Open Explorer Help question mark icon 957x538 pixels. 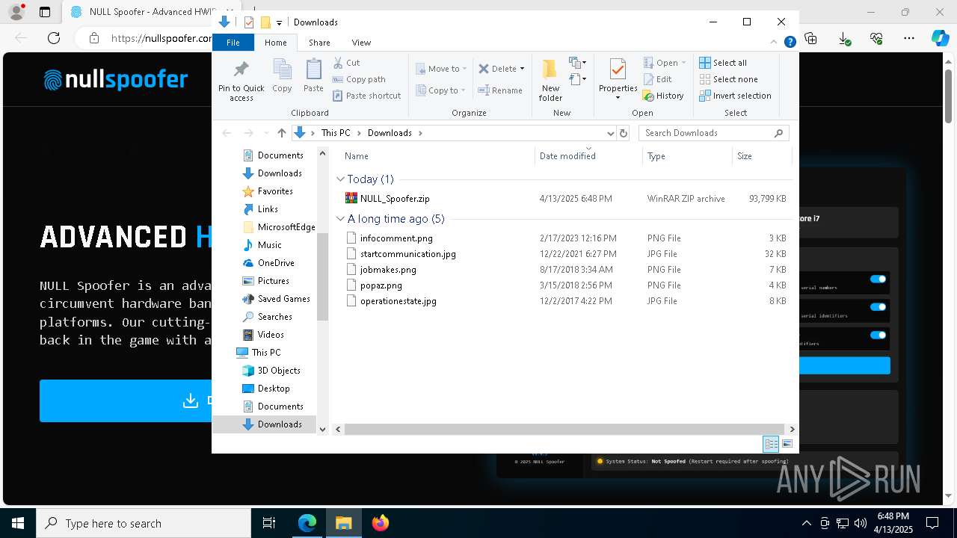(x=790, y=43)
